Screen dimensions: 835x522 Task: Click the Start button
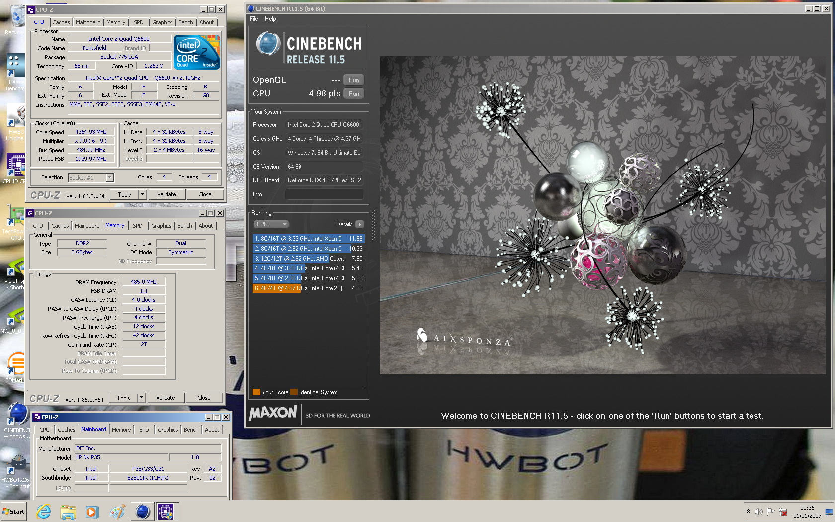[14, 511]
